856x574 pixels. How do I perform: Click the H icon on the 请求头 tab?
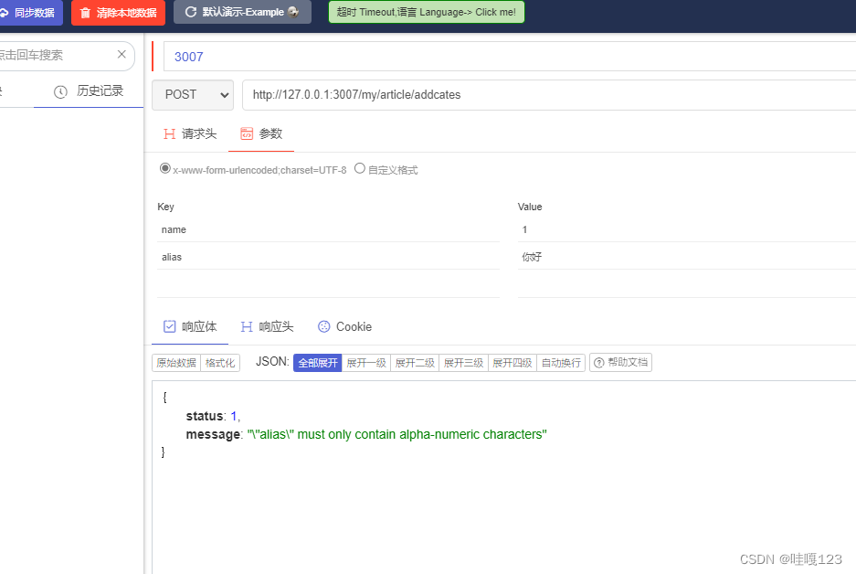pos(170,132)
